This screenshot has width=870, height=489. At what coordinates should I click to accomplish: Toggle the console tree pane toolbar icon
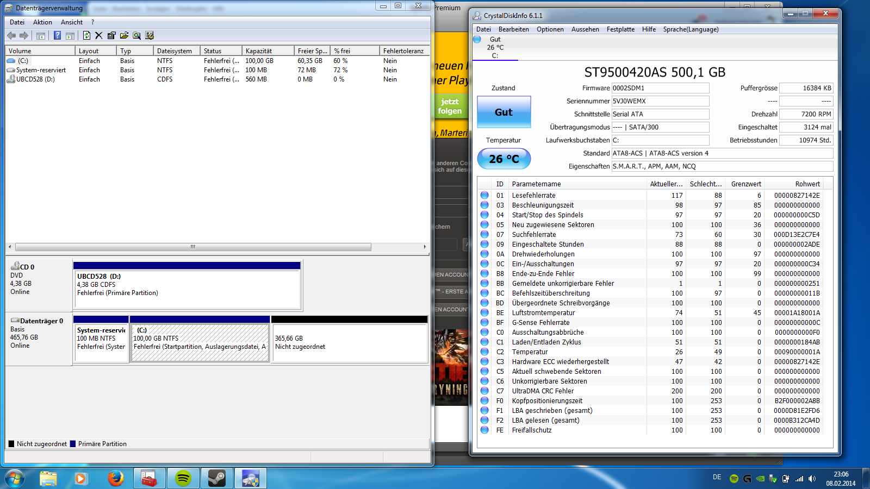pos(41,35)
